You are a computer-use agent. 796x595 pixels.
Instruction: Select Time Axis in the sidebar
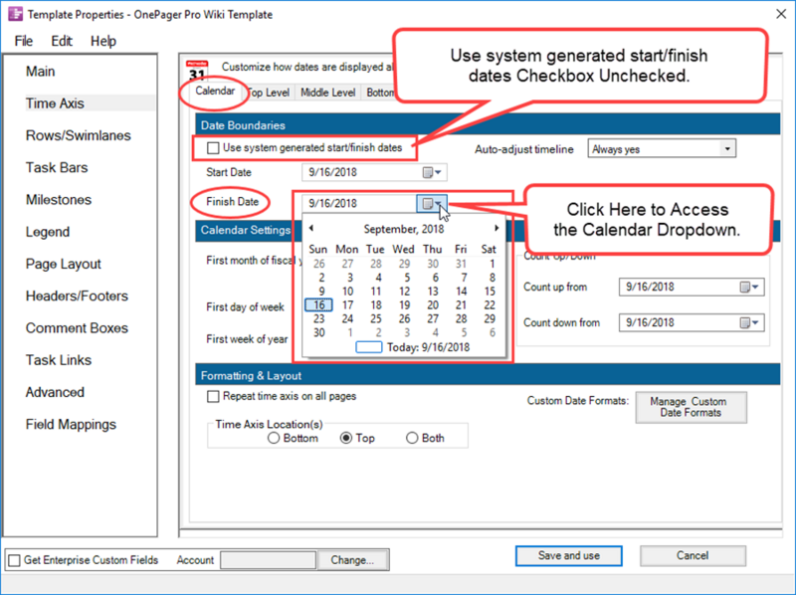pos(55,103)
